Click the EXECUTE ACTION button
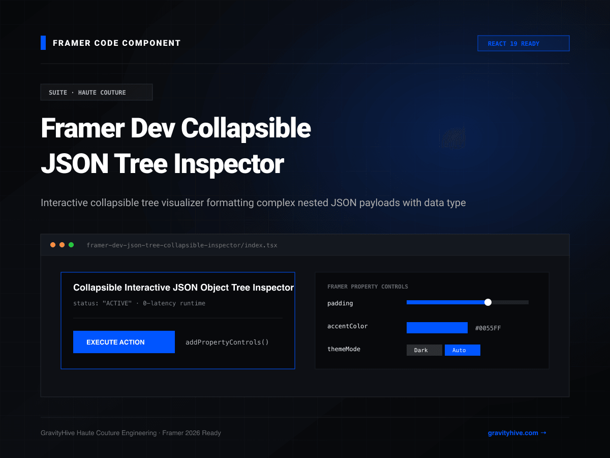610x458 pixels. (124, 342)
